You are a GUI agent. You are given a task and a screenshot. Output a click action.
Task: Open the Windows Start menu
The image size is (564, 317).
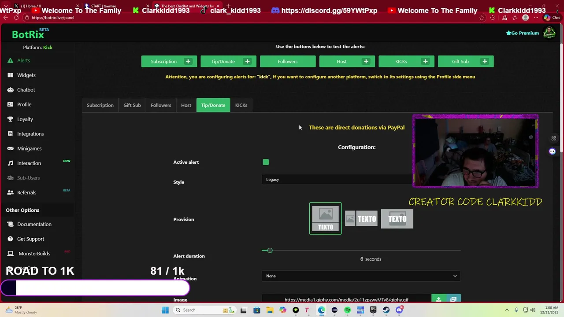click(x=165, y=310)
